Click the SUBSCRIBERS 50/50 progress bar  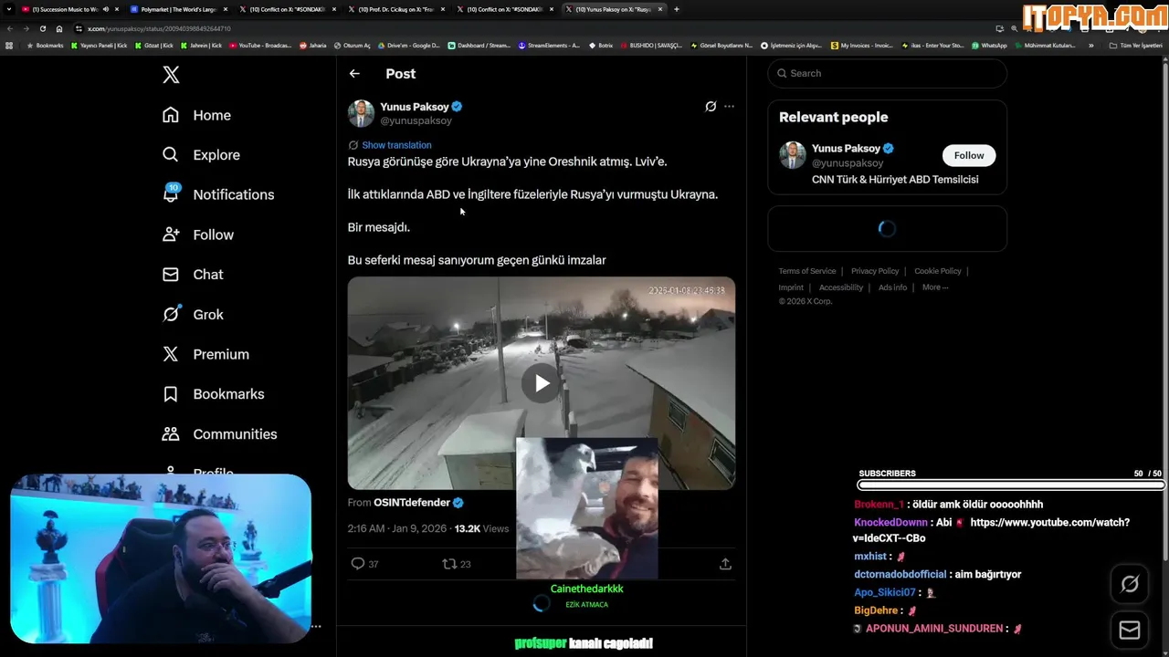(1010, 485)
